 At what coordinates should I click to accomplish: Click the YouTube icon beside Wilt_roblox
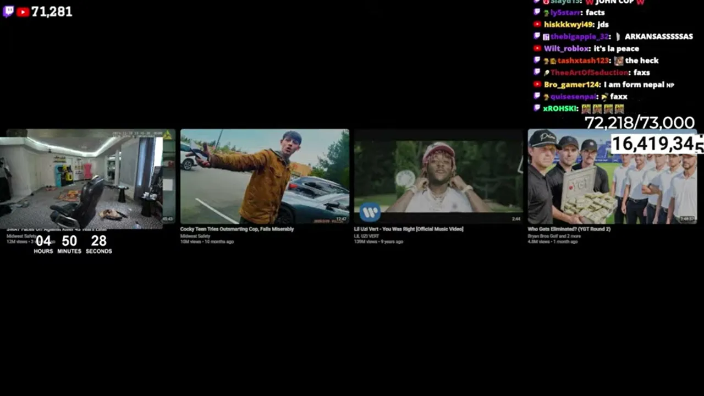click(x=537, y=48)
